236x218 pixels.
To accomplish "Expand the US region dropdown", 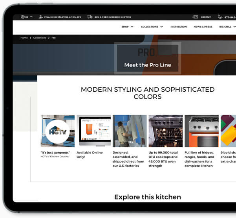I will tap(31, 17).
